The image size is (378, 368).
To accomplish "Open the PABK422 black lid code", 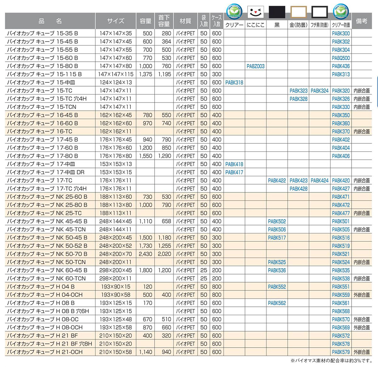I will (x=277, y=181).
